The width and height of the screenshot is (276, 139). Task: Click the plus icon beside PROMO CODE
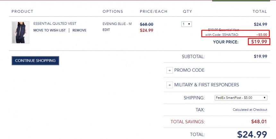click(169, 70)
